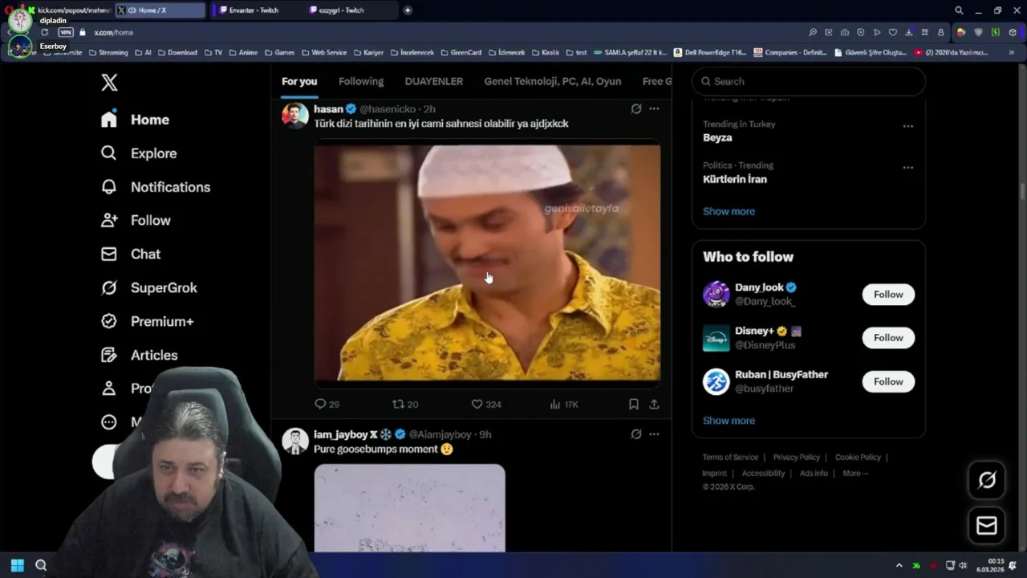Click the X logo in sidebar
The height and width of the screenshot is (578, 1027).
(x=109, y=82)
